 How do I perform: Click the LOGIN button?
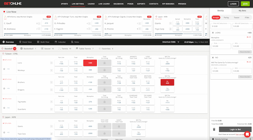coord(233,4)
